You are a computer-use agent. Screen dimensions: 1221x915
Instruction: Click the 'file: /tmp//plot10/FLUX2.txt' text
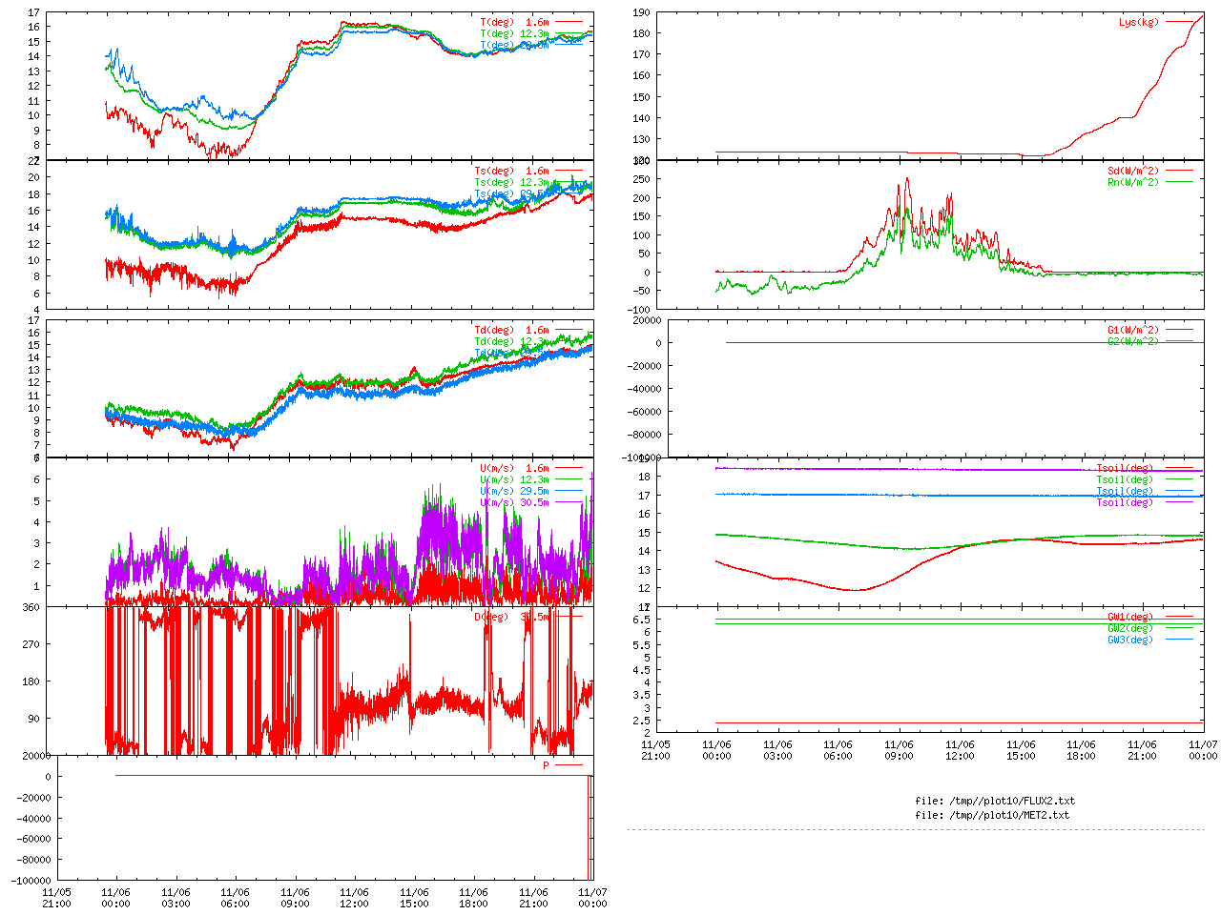click(x=995, y=802)
